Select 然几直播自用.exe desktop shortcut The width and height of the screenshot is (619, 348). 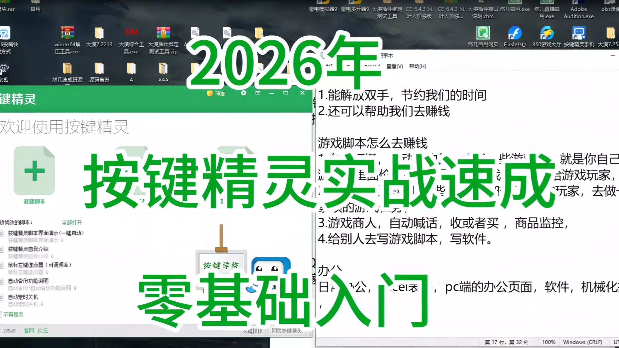(547, 10)
